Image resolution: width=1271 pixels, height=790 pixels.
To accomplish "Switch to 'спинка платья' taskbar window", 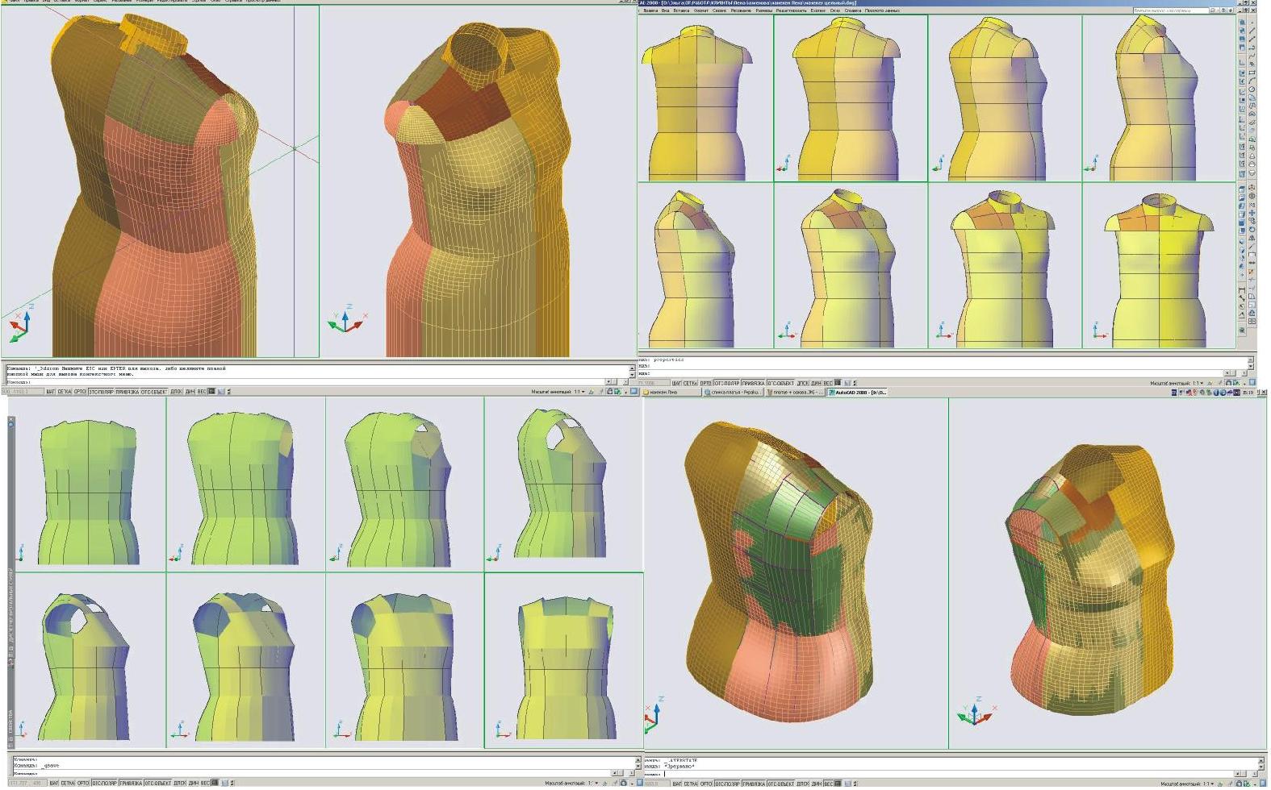I will (x=733, y=393).
